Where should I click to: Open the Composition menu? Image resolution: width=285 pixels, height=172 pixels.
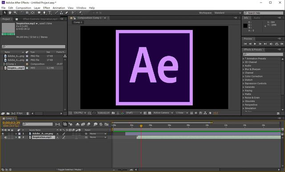pyautogui.click(x=24, y=8)
